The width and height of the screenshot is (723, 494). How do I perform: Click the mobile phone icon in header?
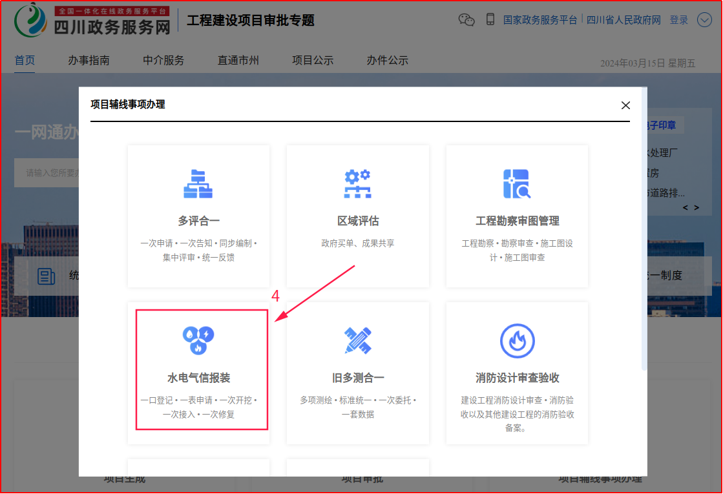pyautogui.click(x=490, y=19)
